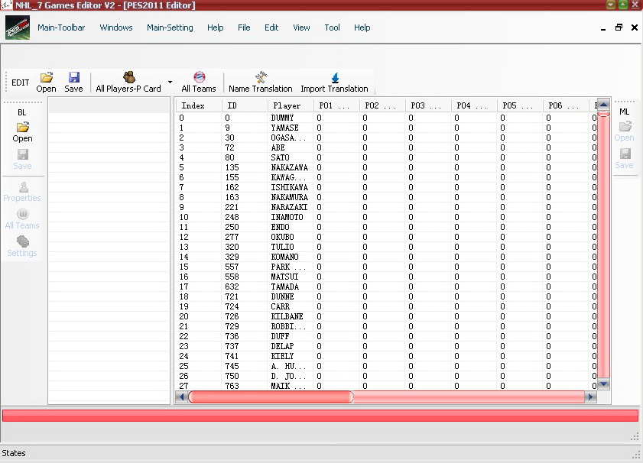Open the Windows menu
This screenshot has width=643, height=463.
point(116,28)
